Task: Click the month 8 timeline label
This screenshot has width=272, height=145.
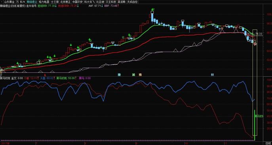Action: pyautogui.click(x=85, y=143)
